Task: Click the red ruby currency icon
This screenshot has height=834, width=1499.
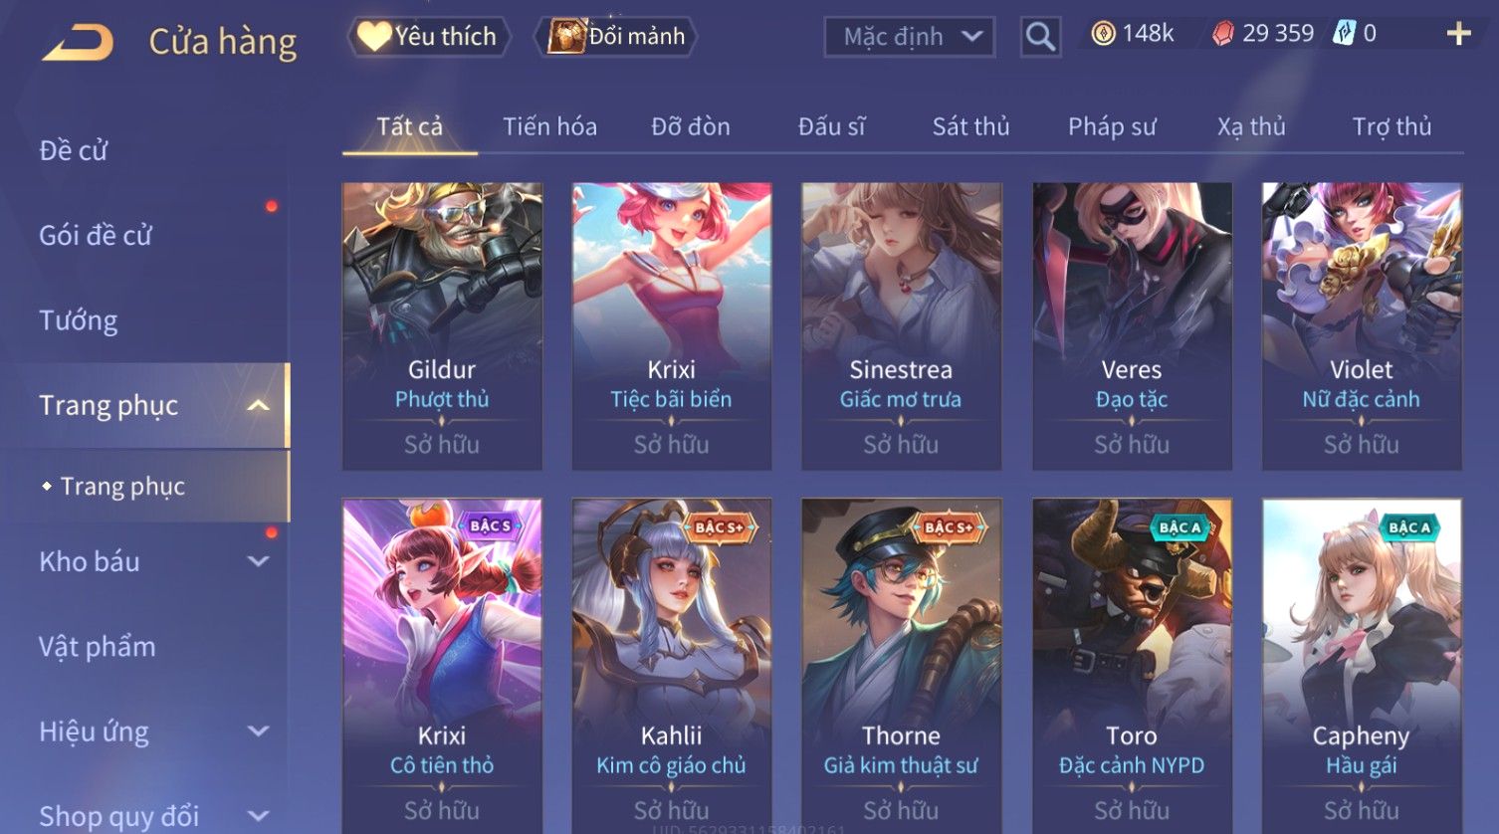Action: (x=1223, y=34)
